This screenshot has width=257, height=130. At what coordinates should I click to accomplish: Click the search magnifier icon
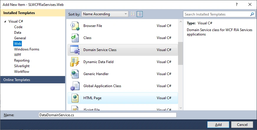coord(252,14)
